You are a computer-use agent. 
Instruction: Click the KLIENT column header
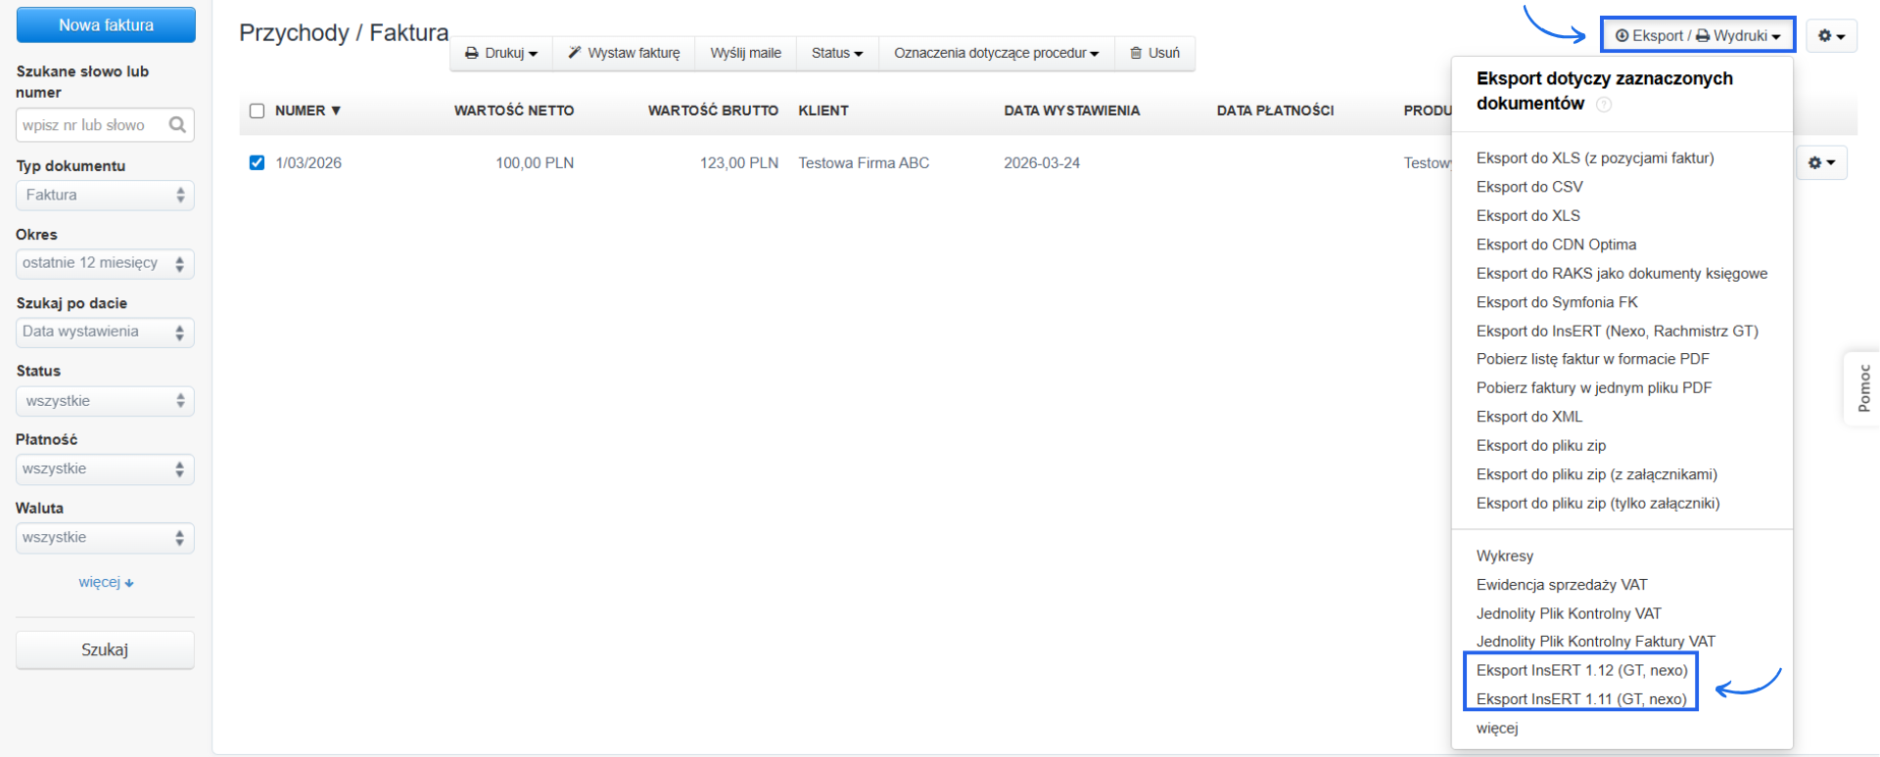click(x=823, y=111)
